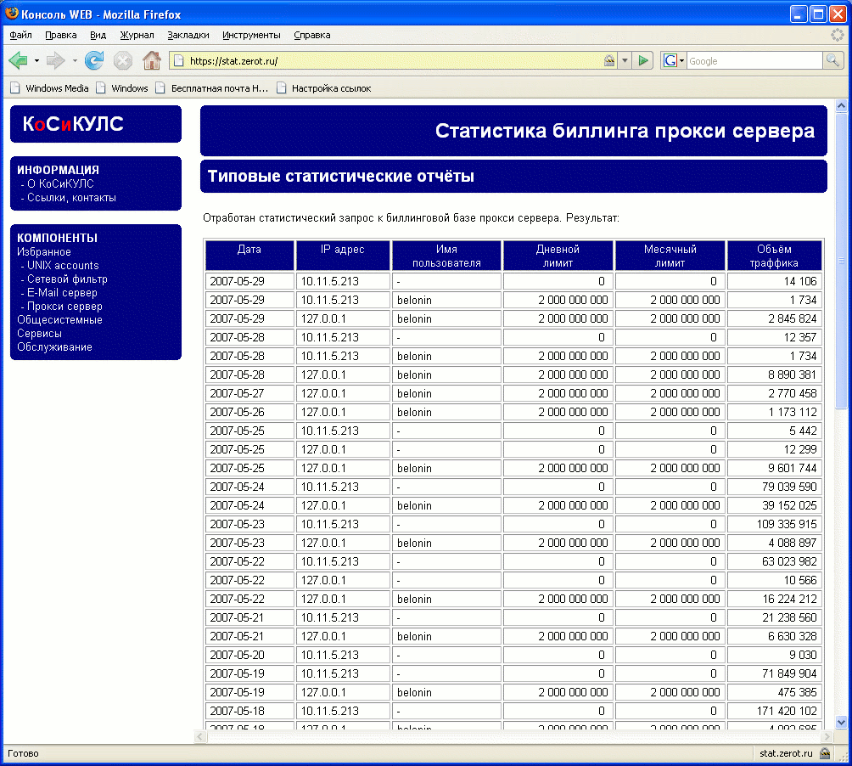Screen dimensions: 852x766
Task: Click the Forward navigation arrow
Action: (55, 60)
